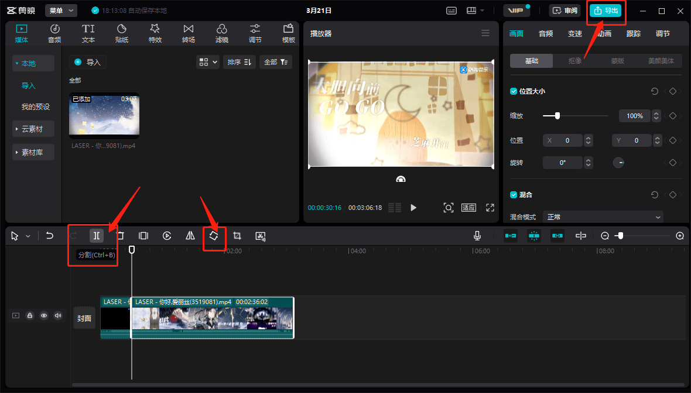
Task: Switch to the 跟踪 tracking tab
Action: coord(634,34)
